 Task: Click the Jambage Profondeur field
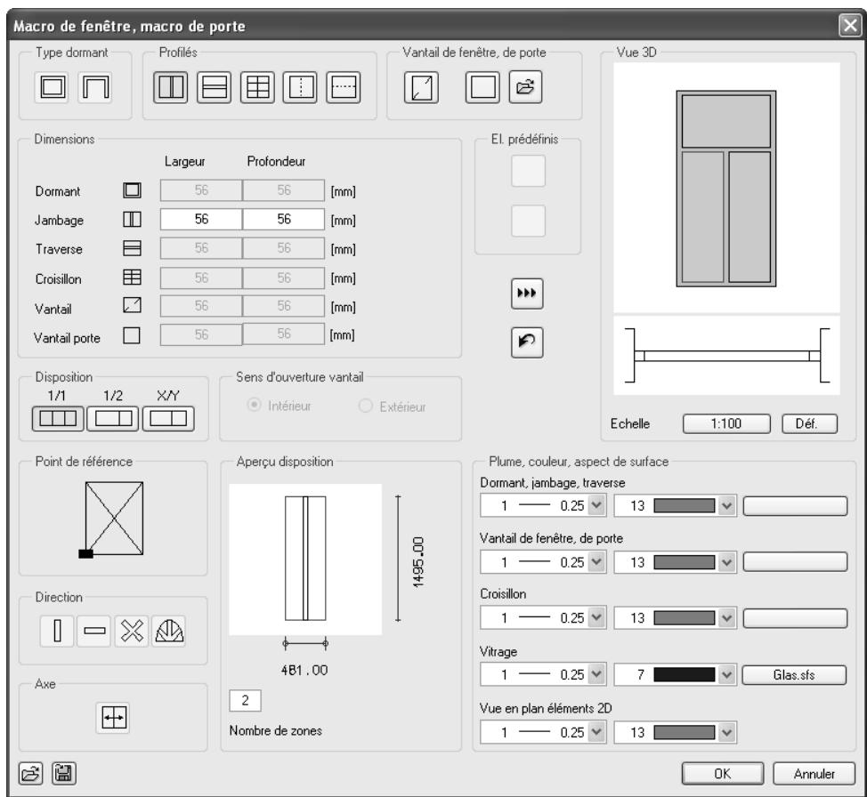284,220
